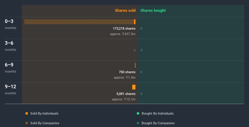249x127 pixels.
Task: Click the orange Sold By Individuals legend dot
Action: [x=27, y=113]
